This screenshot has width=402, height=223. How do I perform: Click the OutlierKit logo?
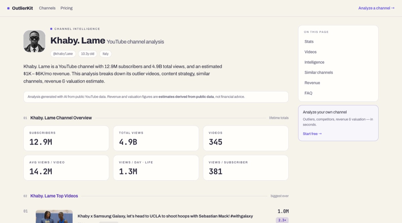click(x=20, y=8)
